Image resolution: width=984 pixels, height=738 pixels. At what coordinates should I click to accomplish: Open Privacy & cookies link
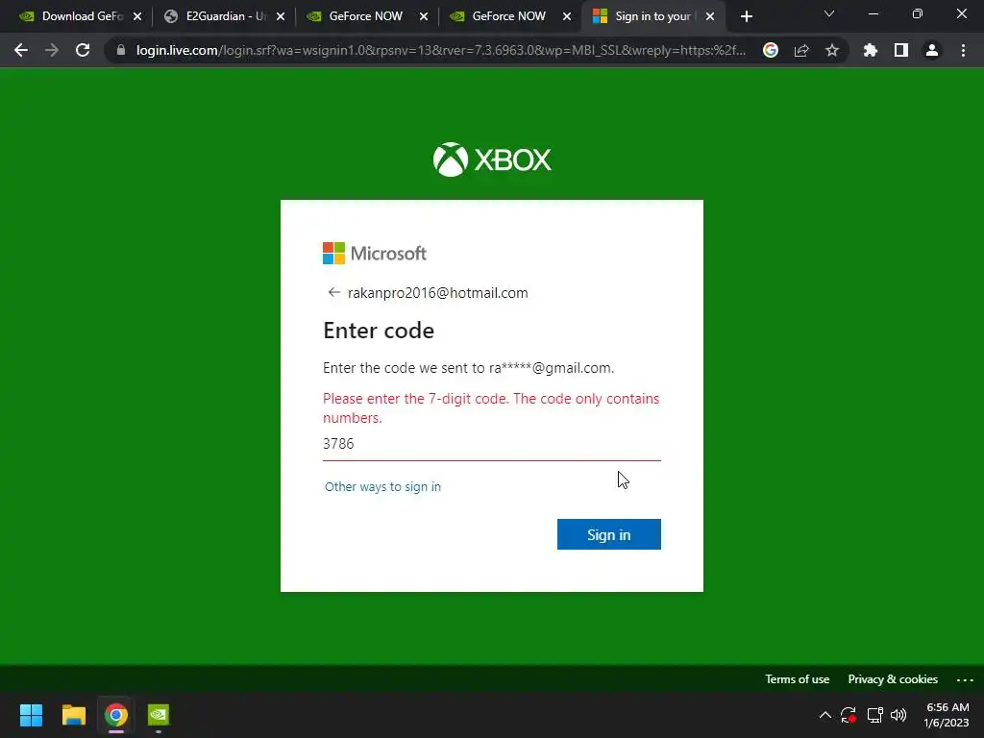(x=893, y=679)
